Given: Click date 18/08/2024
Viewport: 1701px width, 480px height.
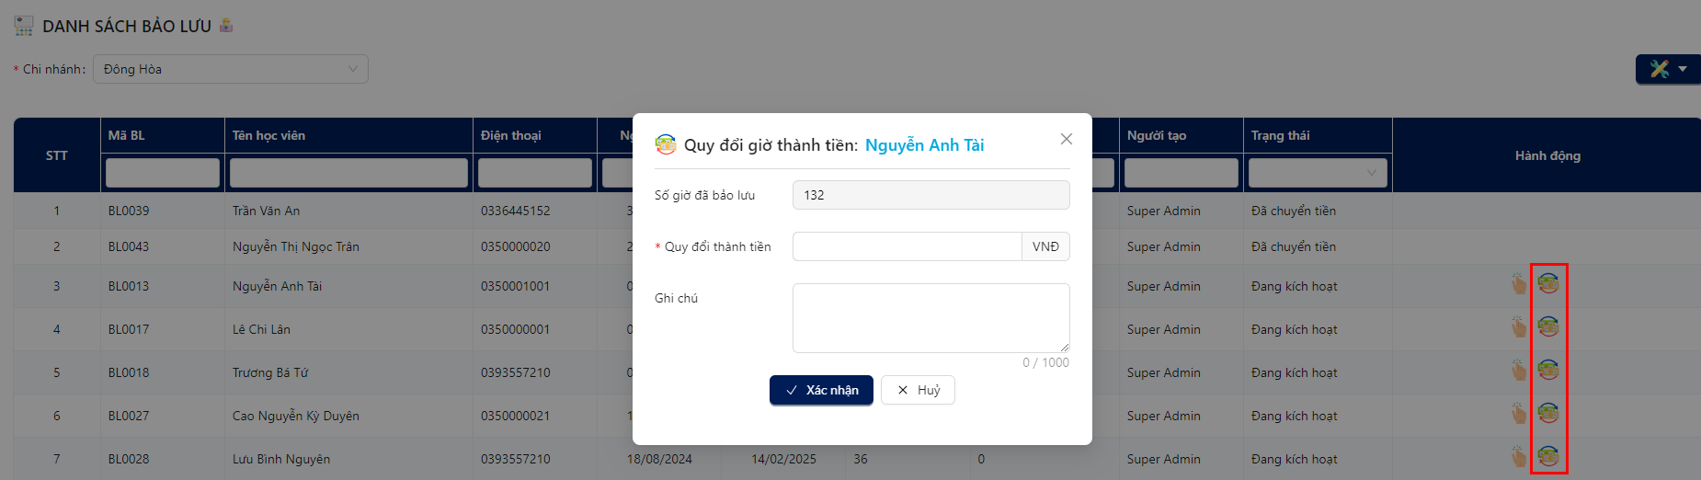Looking at the screenshot, I should [659, 459].
